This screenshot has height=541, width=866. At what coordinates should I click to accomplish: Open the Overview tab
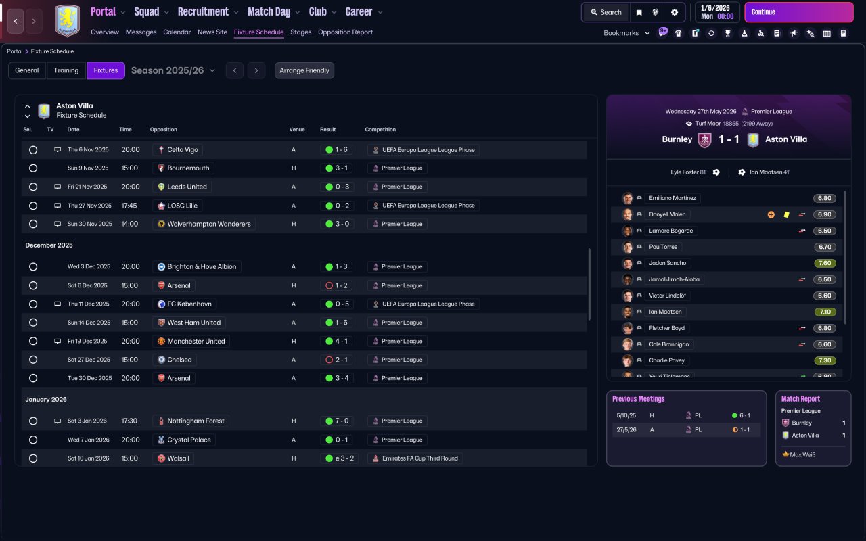(x=105, y=32)
